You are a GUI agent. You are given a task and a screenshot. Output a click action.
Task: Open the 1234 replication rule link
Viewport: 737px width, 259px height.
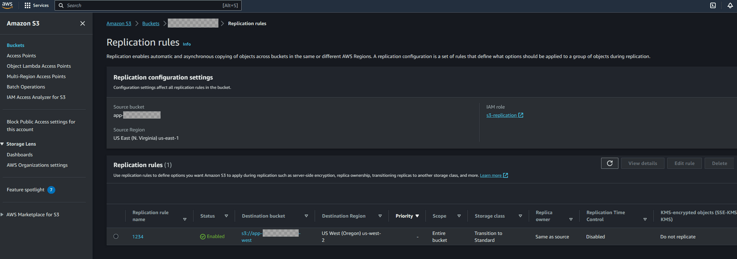[x=138, y=237]
